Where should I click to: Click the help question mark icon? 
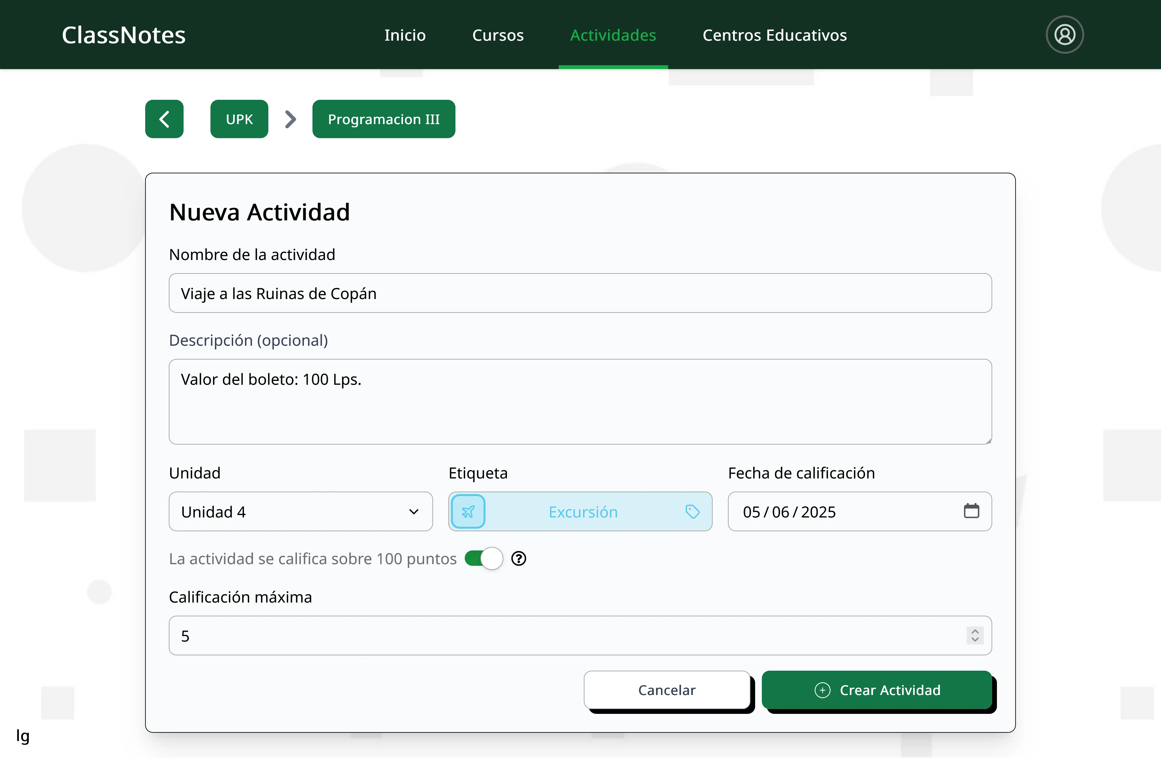point(518,558)
